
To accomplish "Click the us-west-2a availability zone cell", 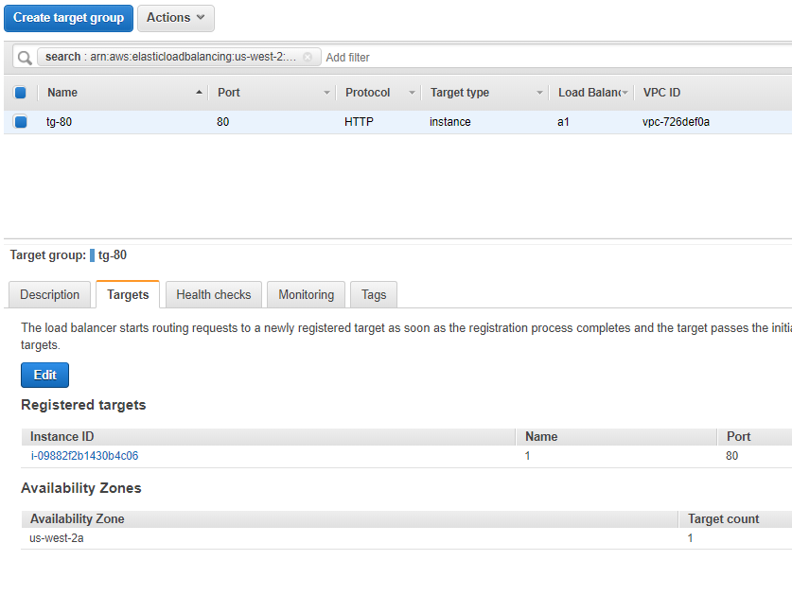I will 57,538.
